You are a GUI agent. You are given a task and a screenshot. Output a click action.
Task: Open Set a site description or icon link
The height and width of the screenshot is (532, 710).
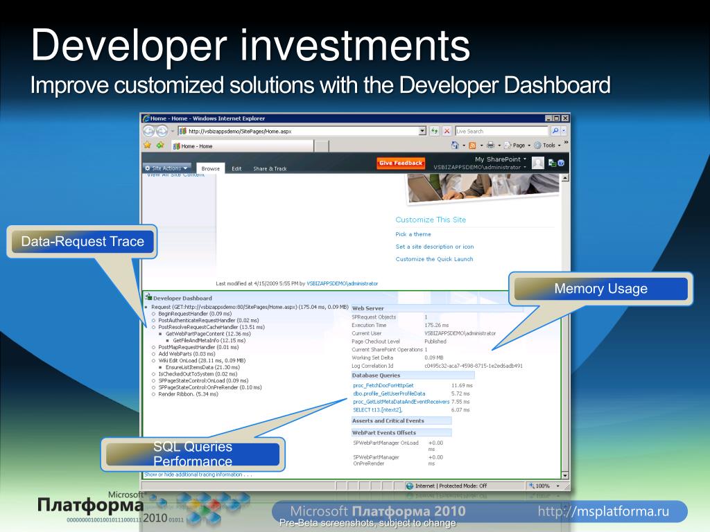[x=435, y=247]
